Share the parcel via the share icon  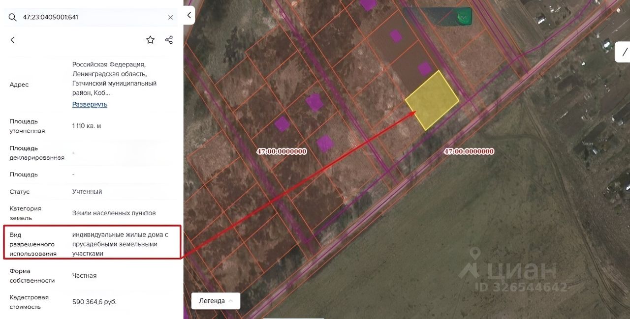coord(169,40)
